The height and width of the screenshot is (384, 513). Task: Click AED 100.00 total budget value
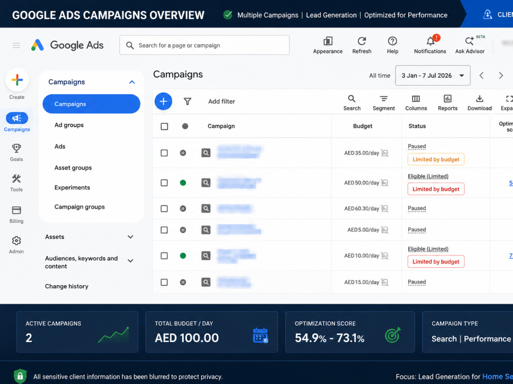[x=187, y=338]
